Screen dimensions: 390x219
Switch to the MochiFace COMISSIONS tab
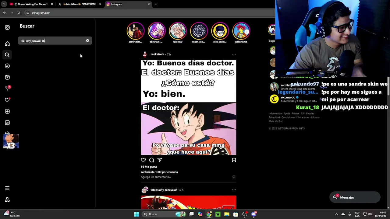point(80,4)
